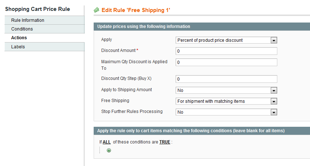The width and height of the screenshot is (310, 166).
Task: Open the Apply to Shipping Amount dropdown
Action: (x=226, y=90)
